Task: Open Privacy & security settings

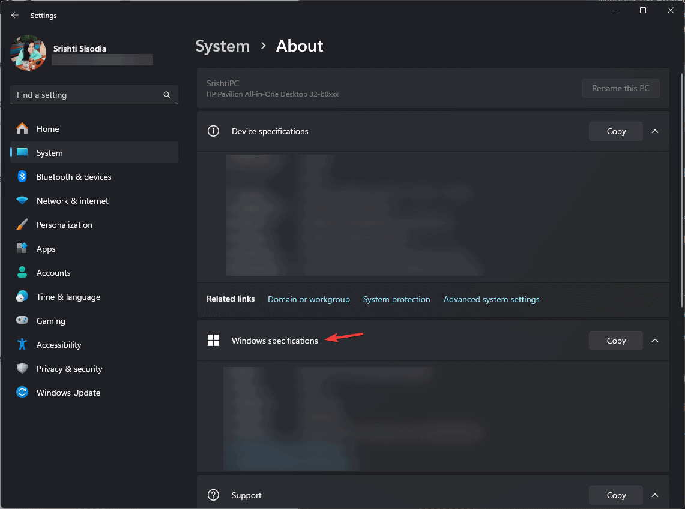Action: click(94, 369)
